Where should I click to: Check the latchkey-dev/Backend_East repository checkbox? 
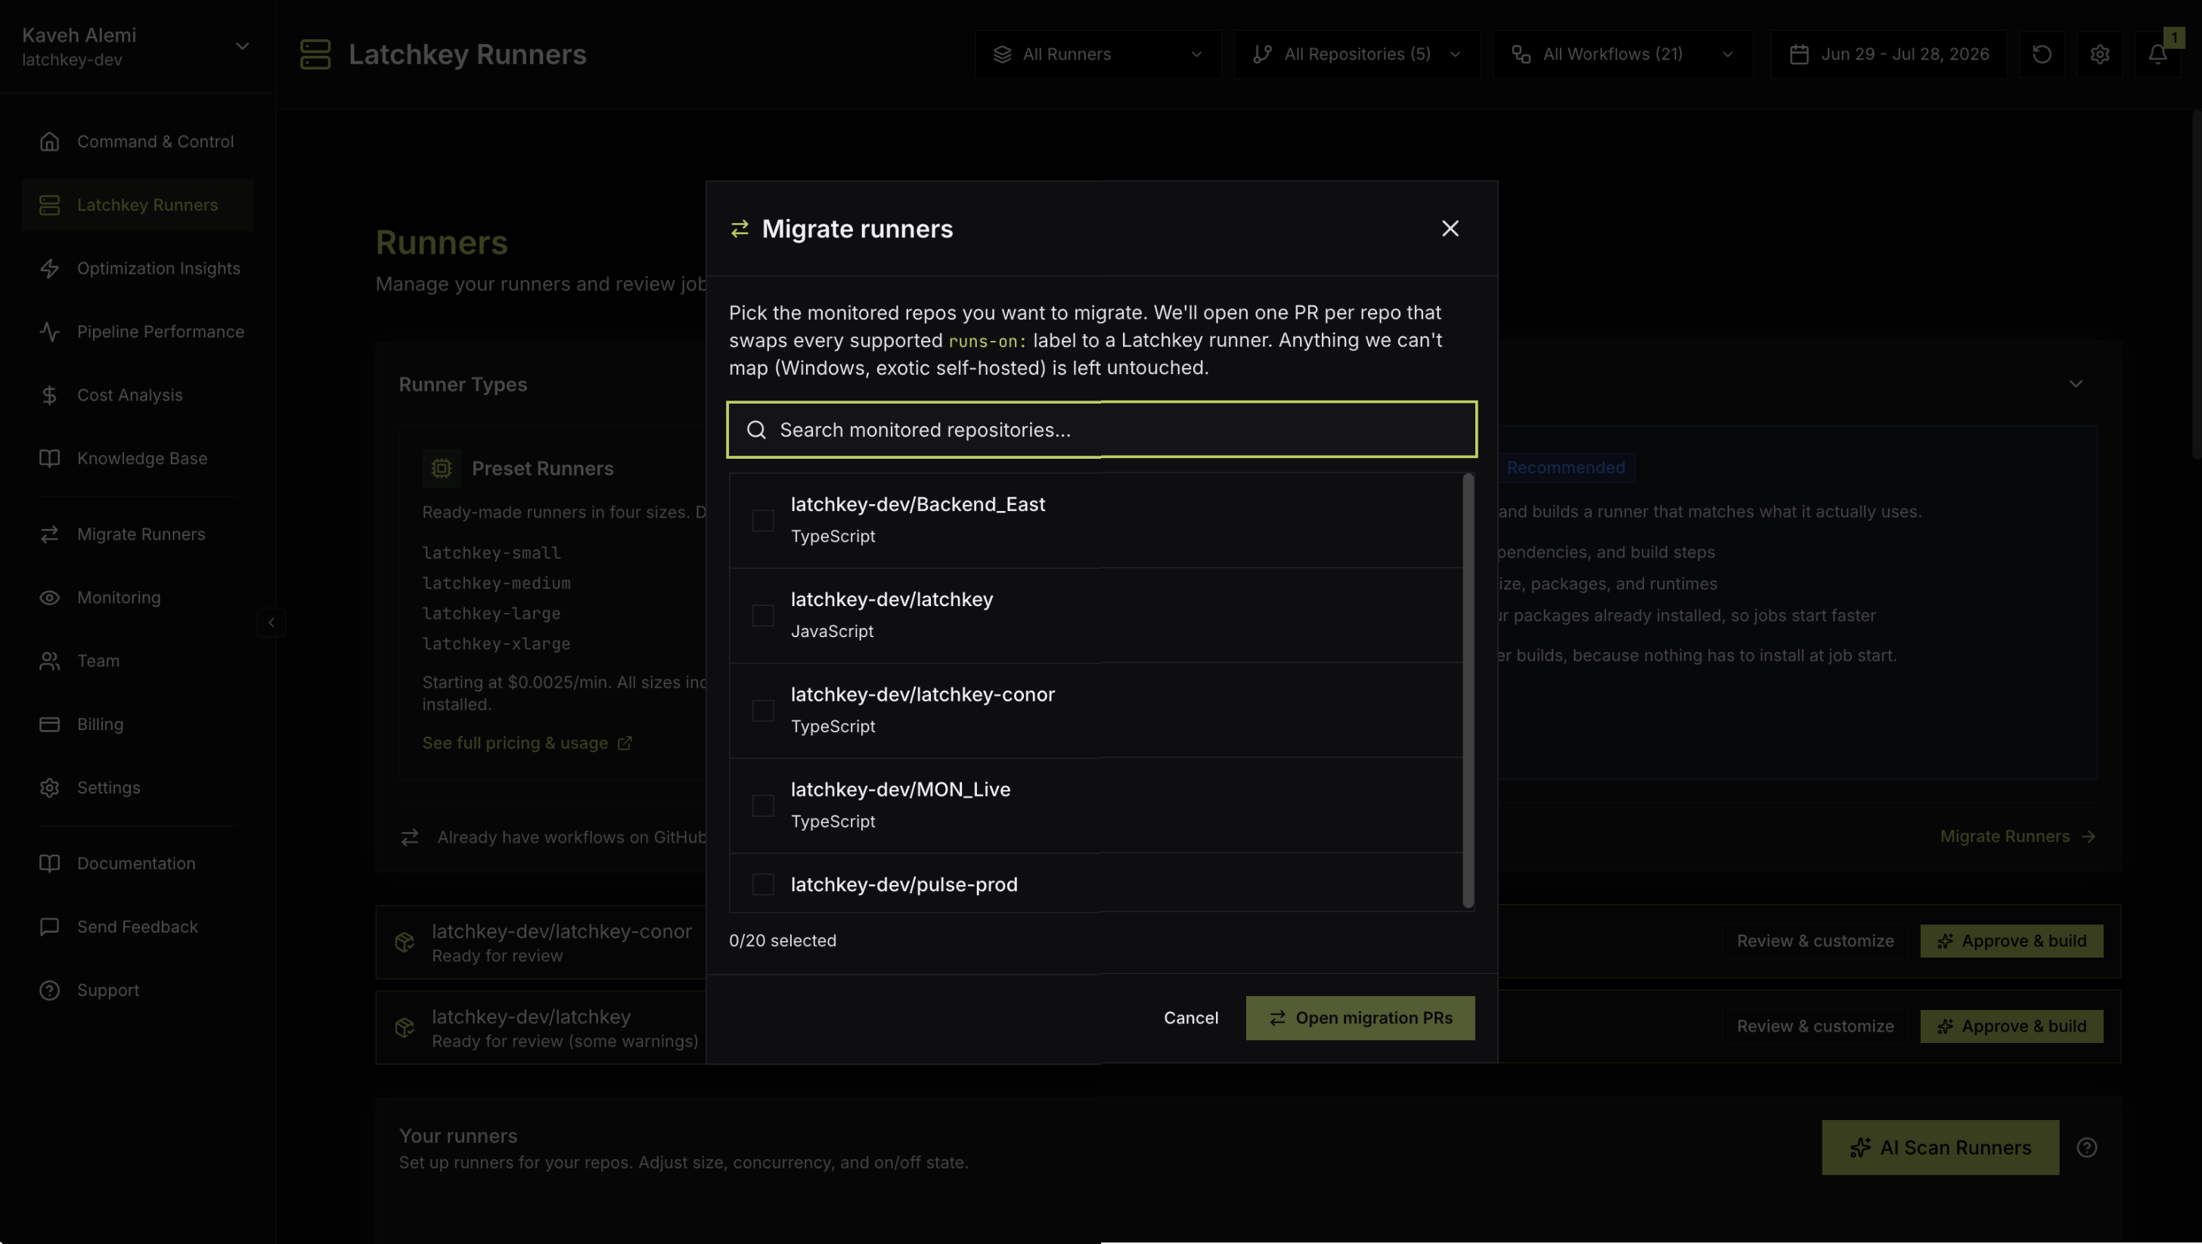point(762,520)
